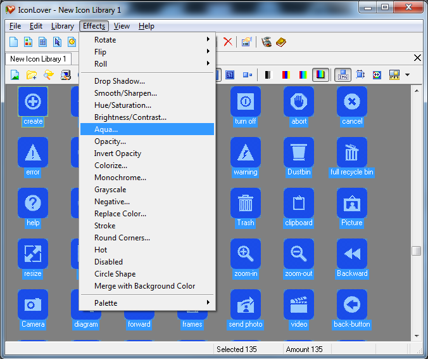Screen dimensions: 428x359
Task: Toggle the pressed true color mode button
Action: [320, 75]
